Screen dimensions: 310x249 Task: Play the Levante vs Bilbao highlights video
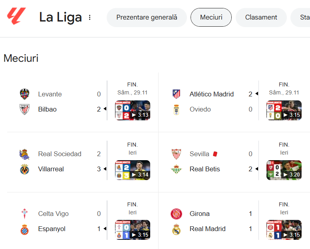point(133,110)
